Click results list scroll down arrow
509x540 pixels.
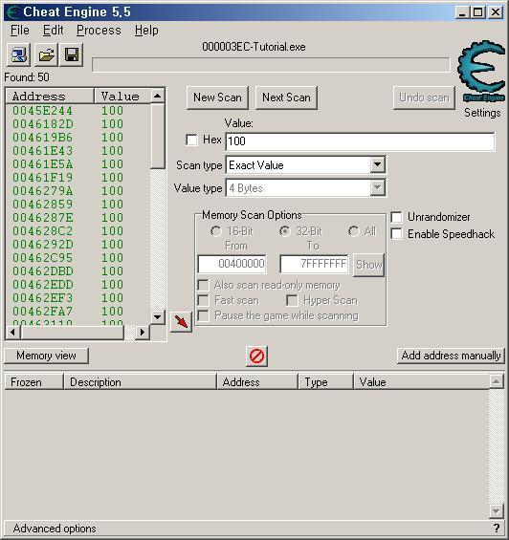click(x=158, y=317)
